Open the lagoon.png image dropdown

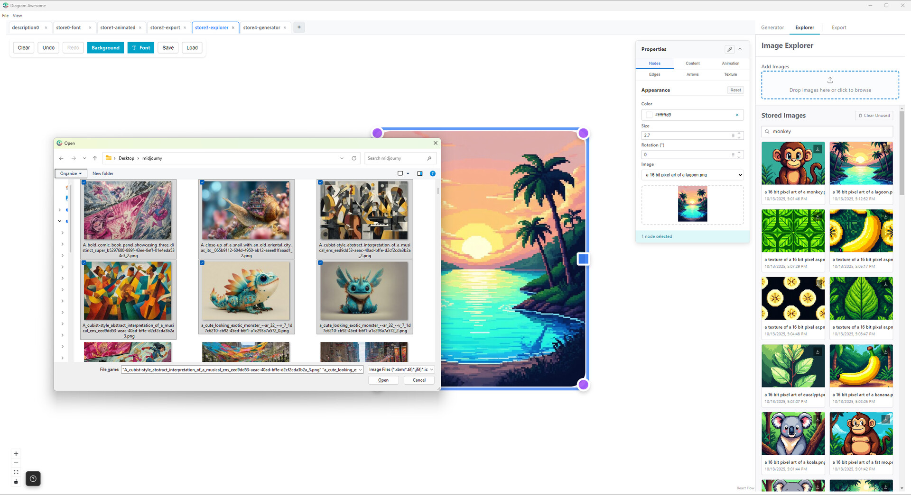coord(692,175)
